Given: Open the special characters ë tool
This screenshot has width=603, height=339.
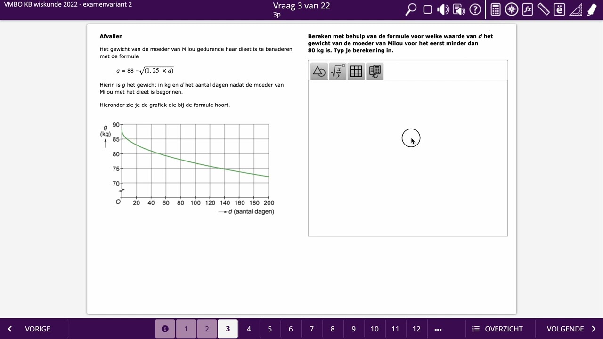Looking at the screenshot, I should pos(559,9).
